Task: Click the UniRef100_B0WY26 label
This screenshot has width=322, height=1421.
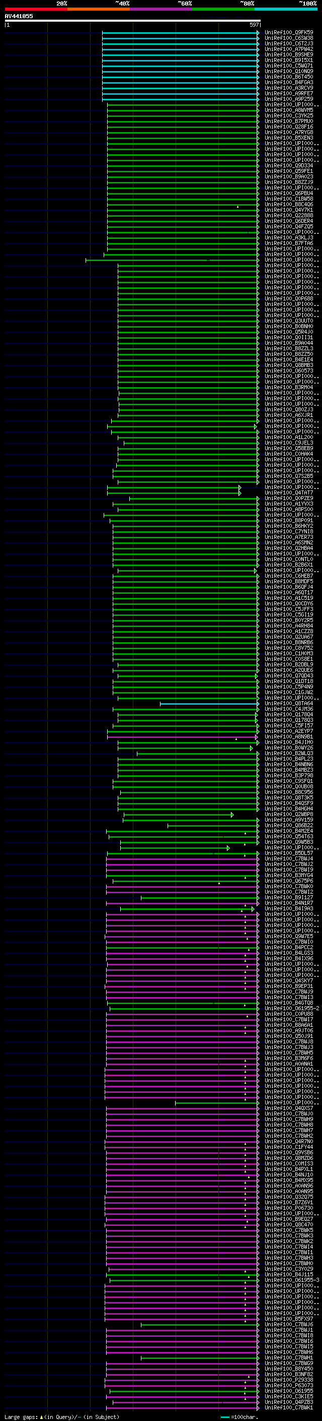Action: tap(289, 748)
